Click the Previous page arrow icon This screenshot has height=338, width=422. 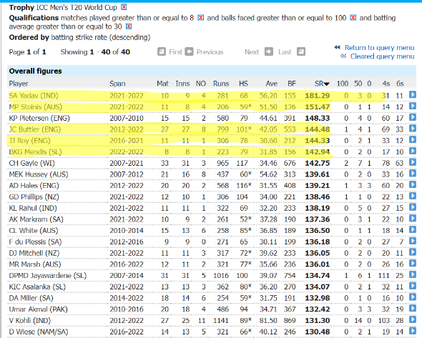click(189, 51)
